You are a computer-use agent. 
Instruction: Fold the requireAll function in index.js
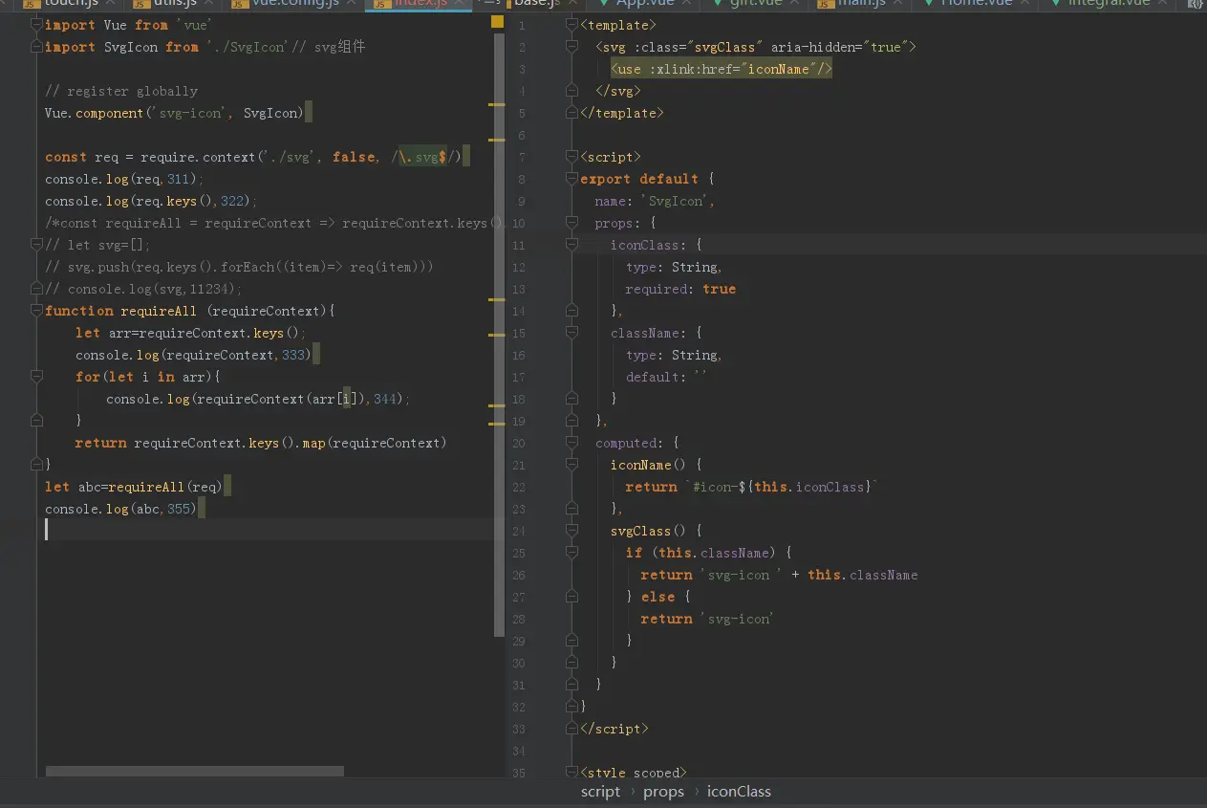pyautogui.click(x=37, y=311)
